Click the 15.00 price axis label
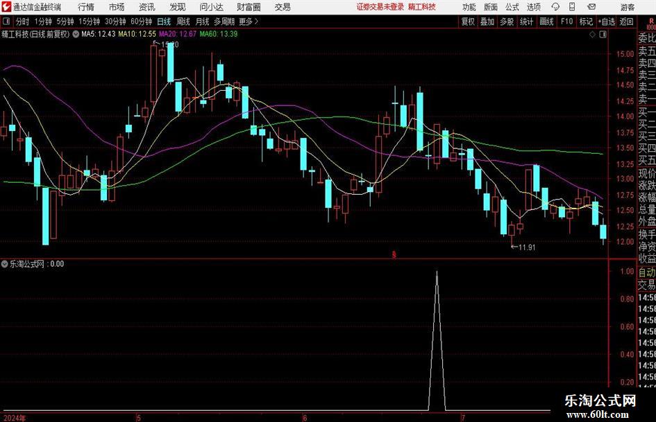 [x=625, y=53]
